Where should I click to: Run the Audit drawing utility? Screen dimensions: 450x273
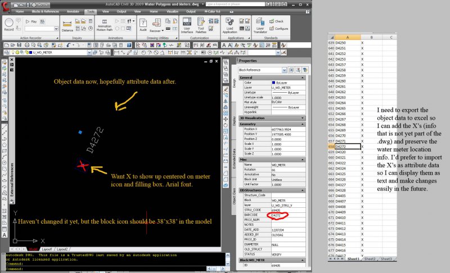click(143, 25)
